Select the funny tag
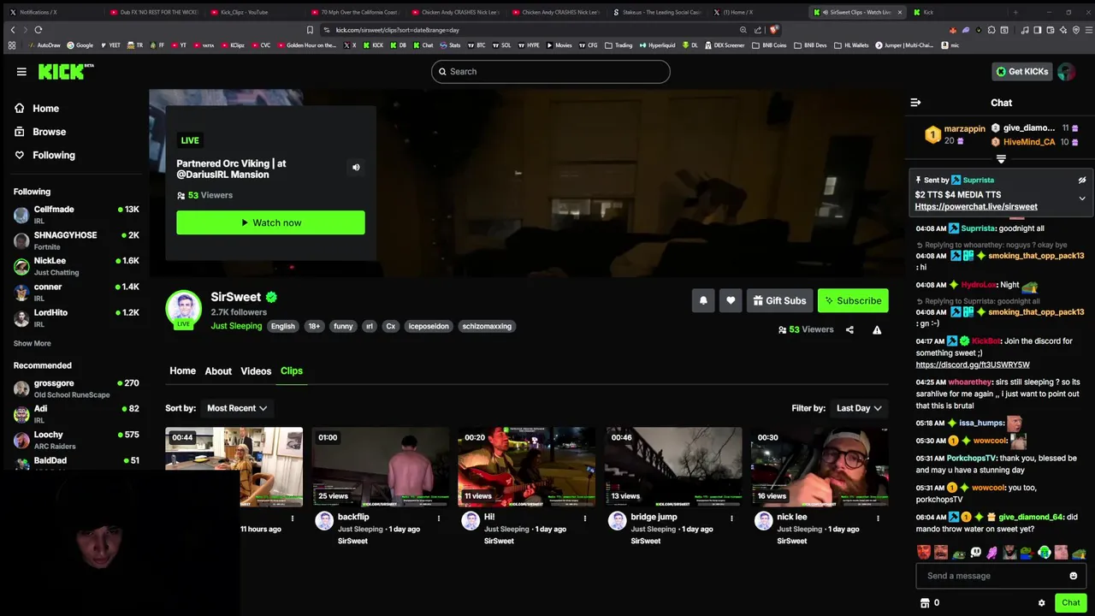 pos(343,326)
